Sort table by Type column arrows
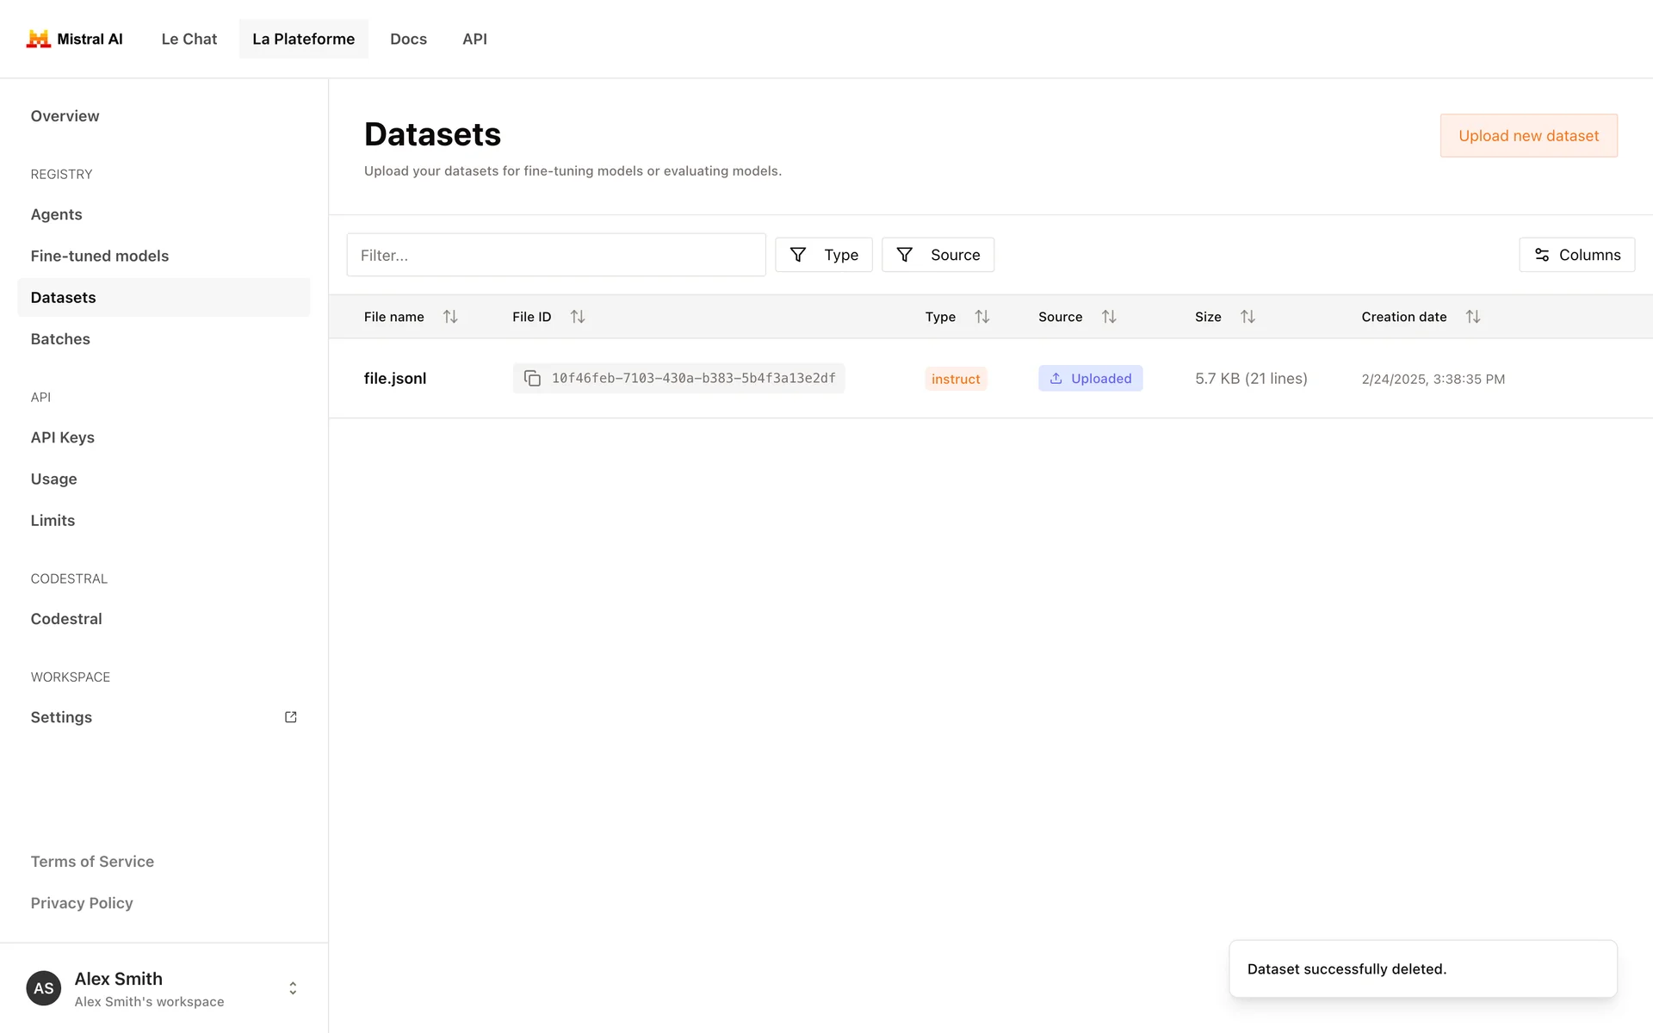 [981, 317]
